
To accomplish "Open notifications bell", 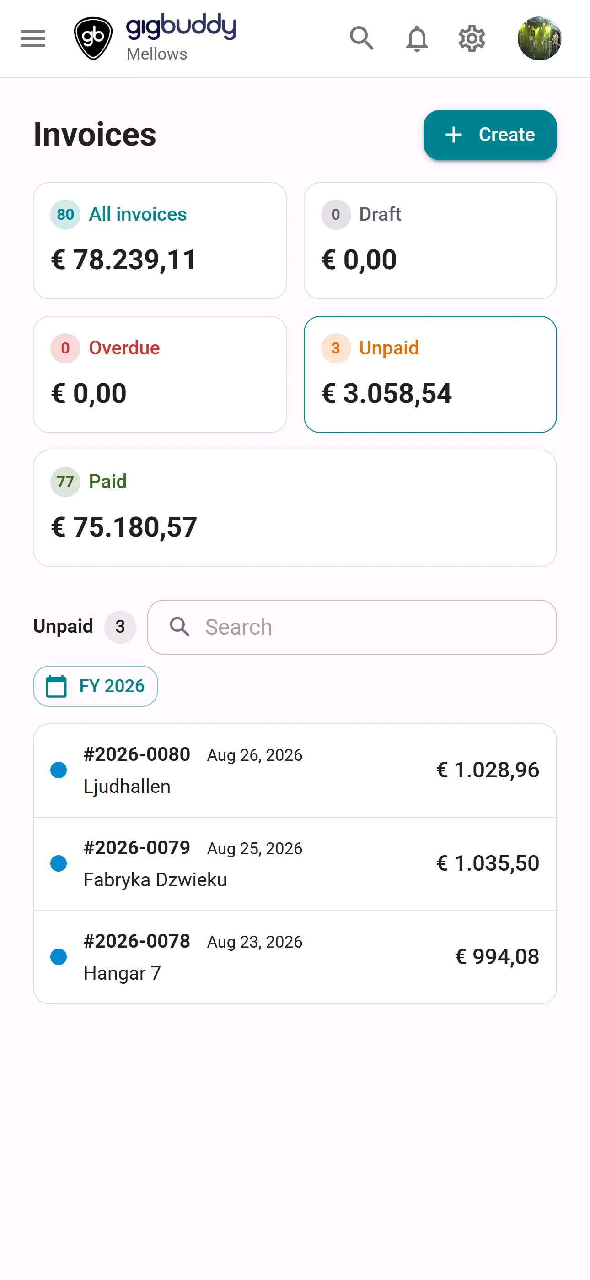I will [x=417, y=38].
